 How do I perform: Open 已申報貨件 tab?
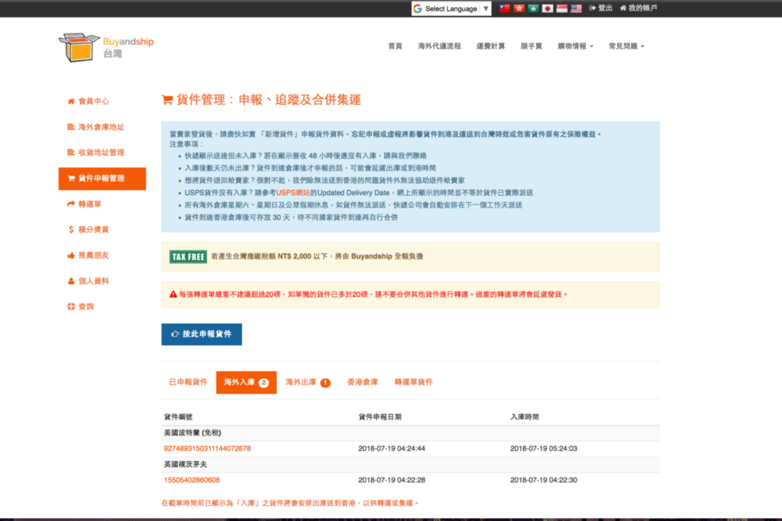tap(188, 382)
